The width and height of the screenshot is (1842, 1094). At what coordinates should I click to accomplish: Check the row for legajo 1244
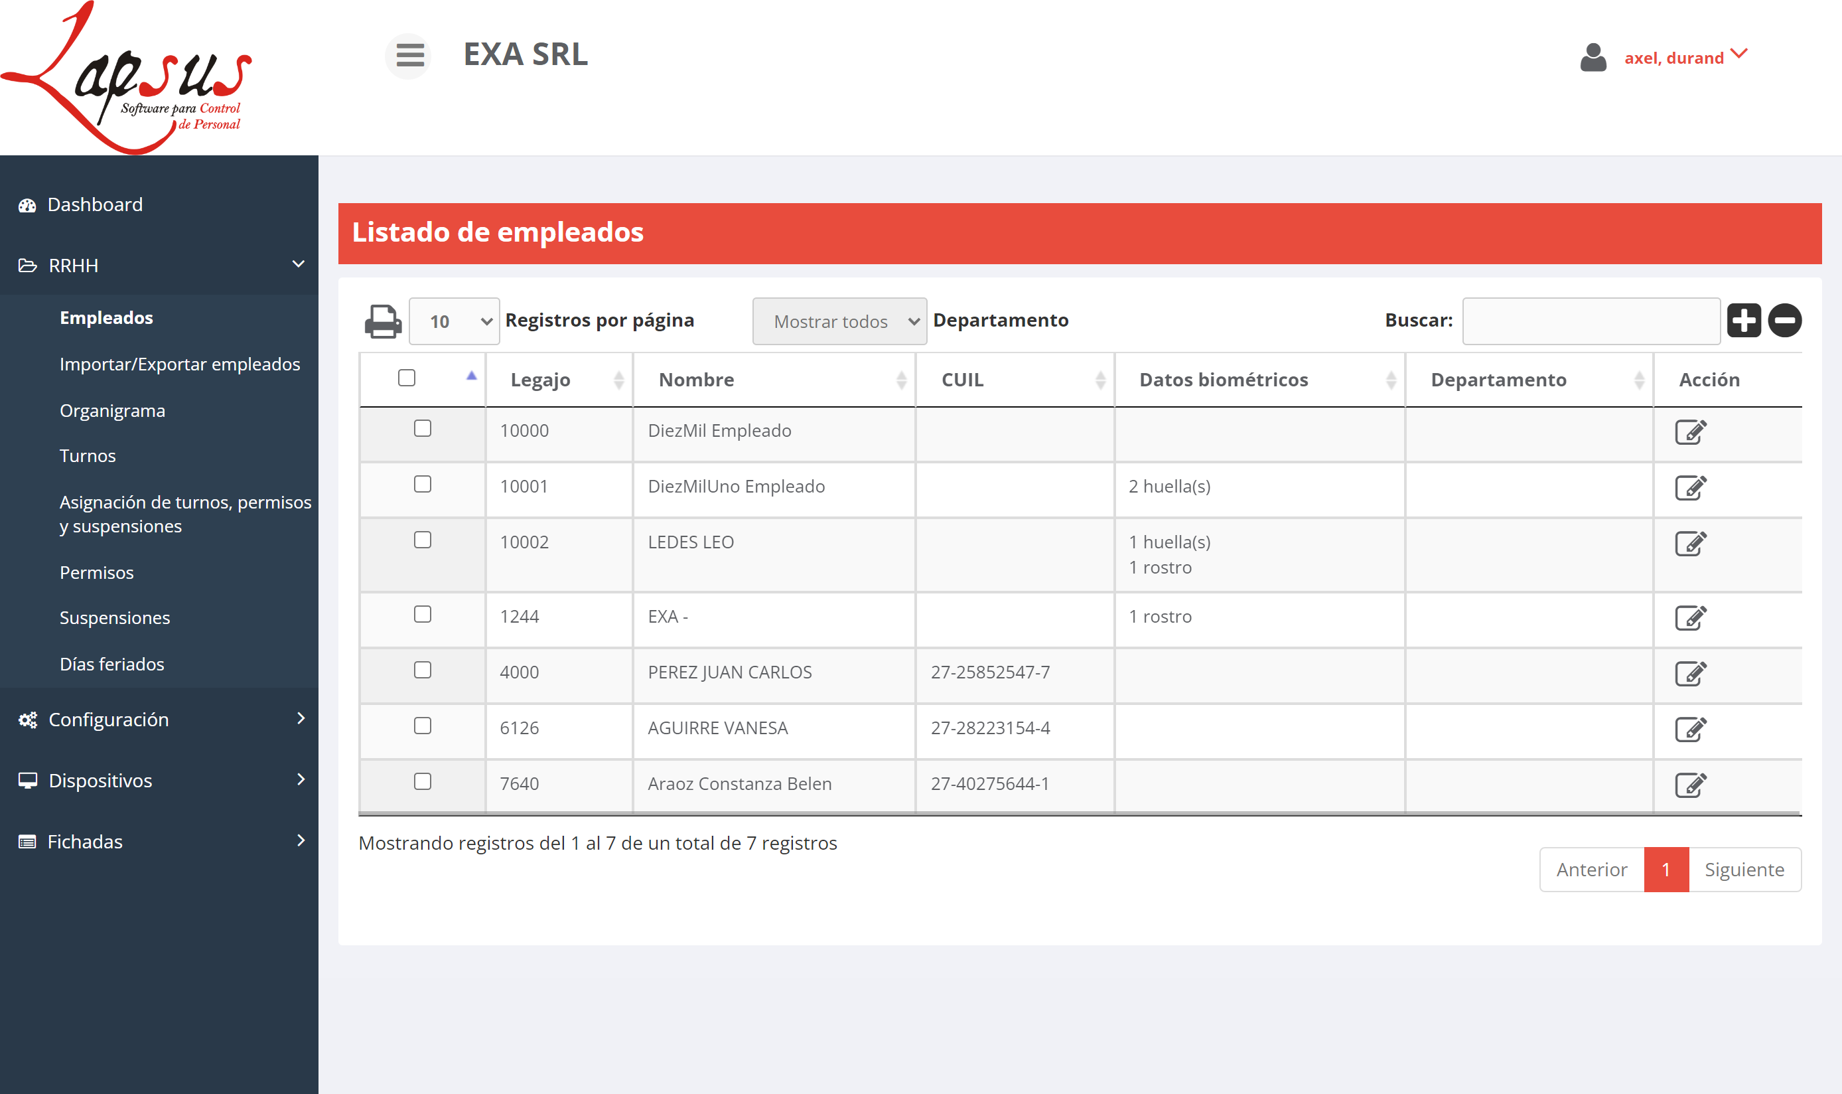[x=422, y=614]
